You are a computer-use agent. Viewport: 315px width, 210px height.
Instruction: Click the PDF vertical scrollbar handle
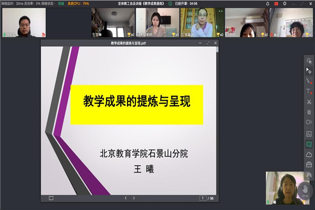[x=217, y=49]
